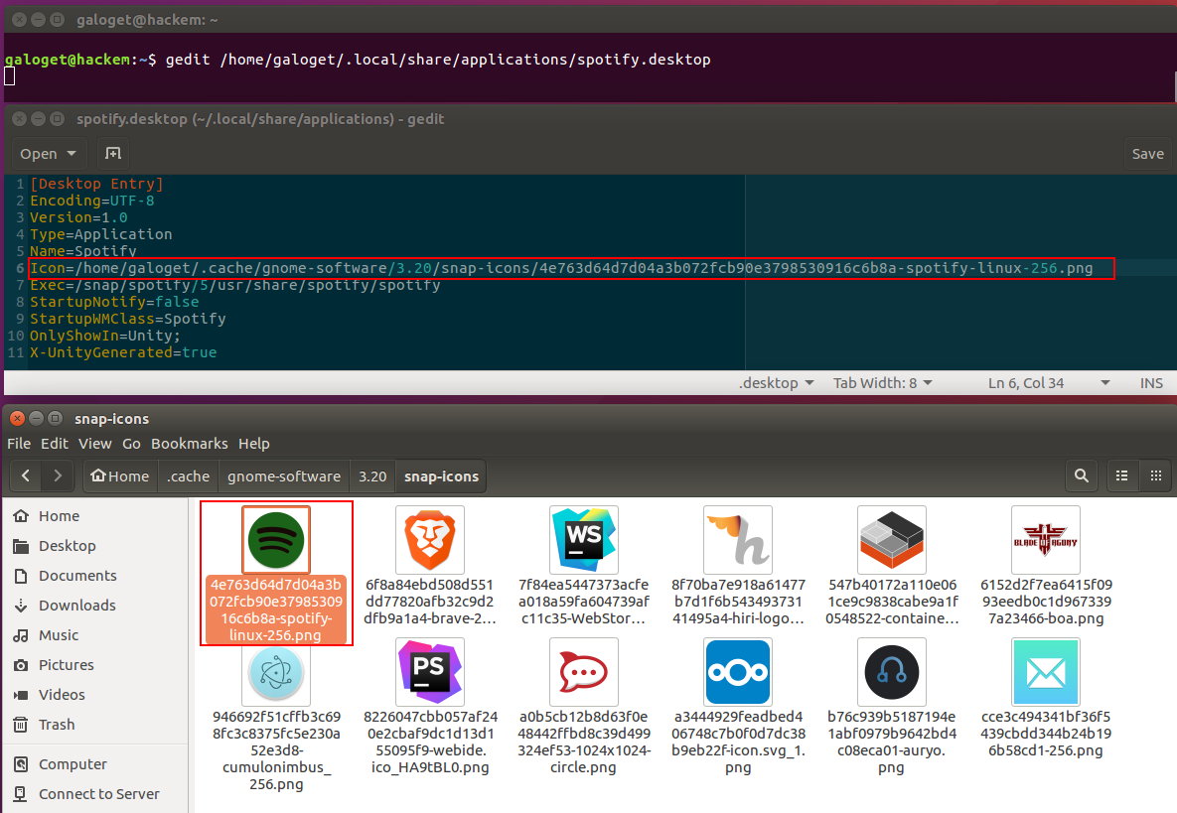
Task: Select the Brave lion icon file
Action: coord(429,539)
